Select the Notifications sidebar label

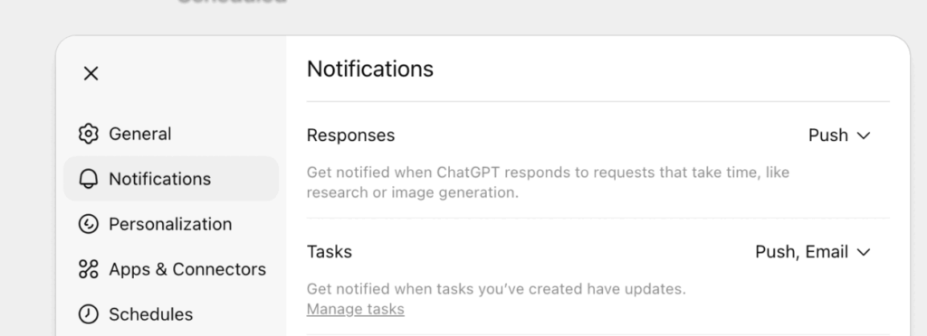pos(159,179)
